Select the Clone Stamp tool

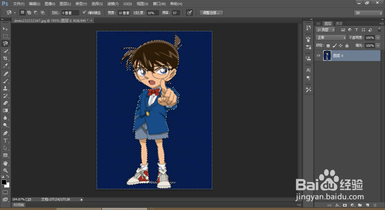pos(5,88)
